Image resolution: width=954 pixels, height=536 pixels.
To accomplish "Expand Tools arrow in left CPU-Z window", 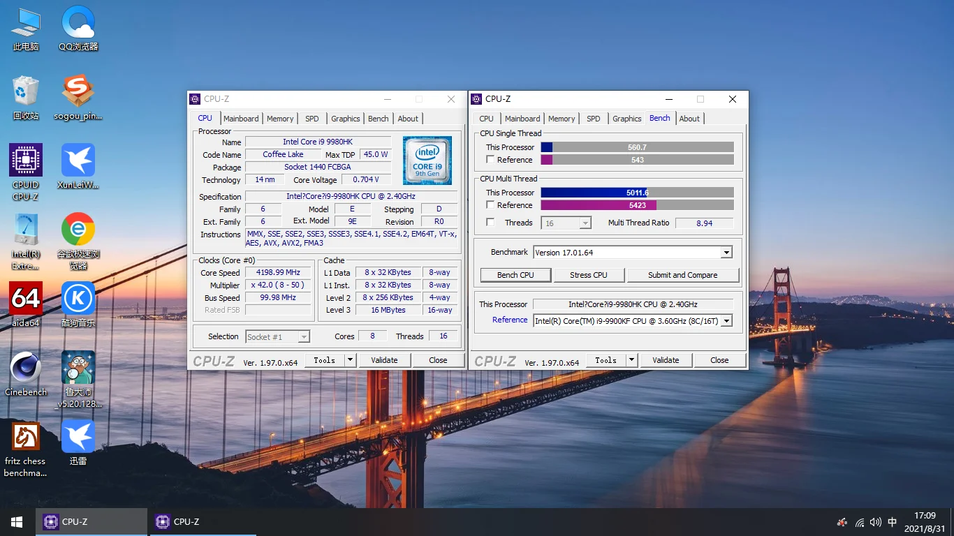I will pyautogui.click(x=351, y=360).
